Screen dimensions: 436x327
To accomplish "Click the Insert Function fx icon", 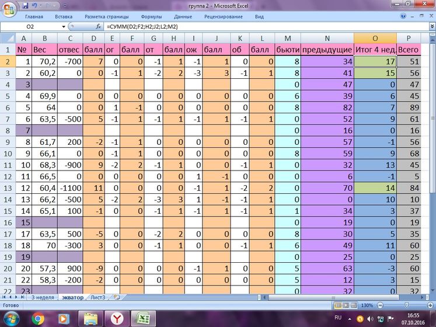I will pyautogui.click(x=98, y=27).
